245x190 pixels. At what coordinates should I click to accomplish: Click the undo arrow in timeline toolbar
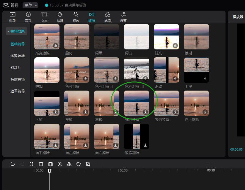click(x=13, y=164)
